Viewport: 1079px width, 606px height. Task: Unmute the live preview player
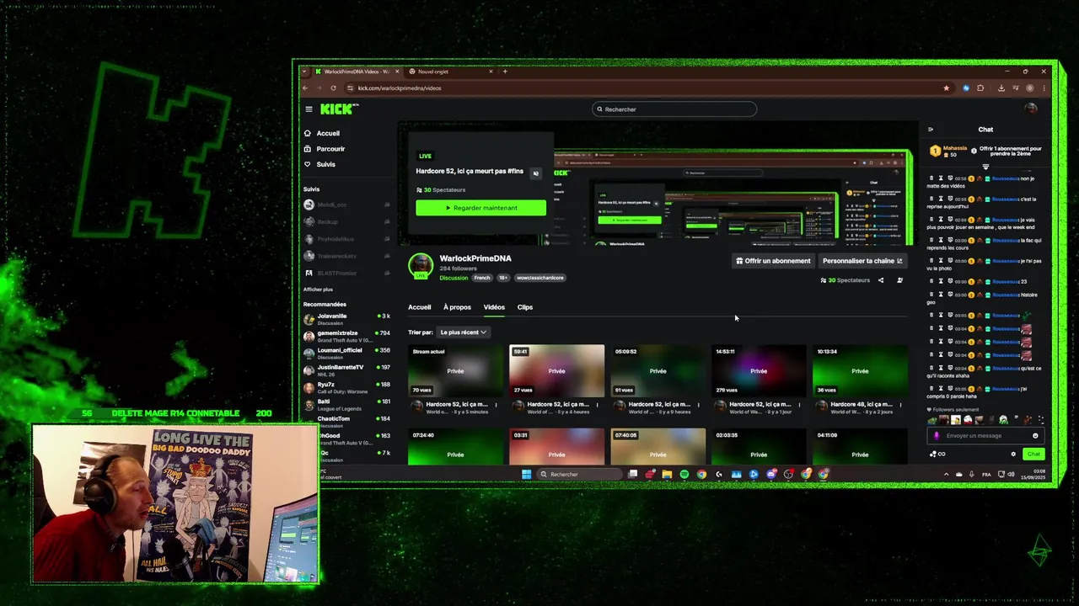click(x=535, y=173)
